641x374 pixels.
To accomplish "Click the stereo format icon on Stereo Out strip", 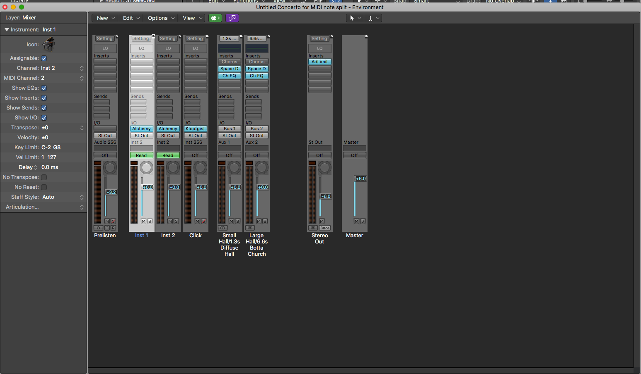I will pyautogui.click(x=313, y=228).
